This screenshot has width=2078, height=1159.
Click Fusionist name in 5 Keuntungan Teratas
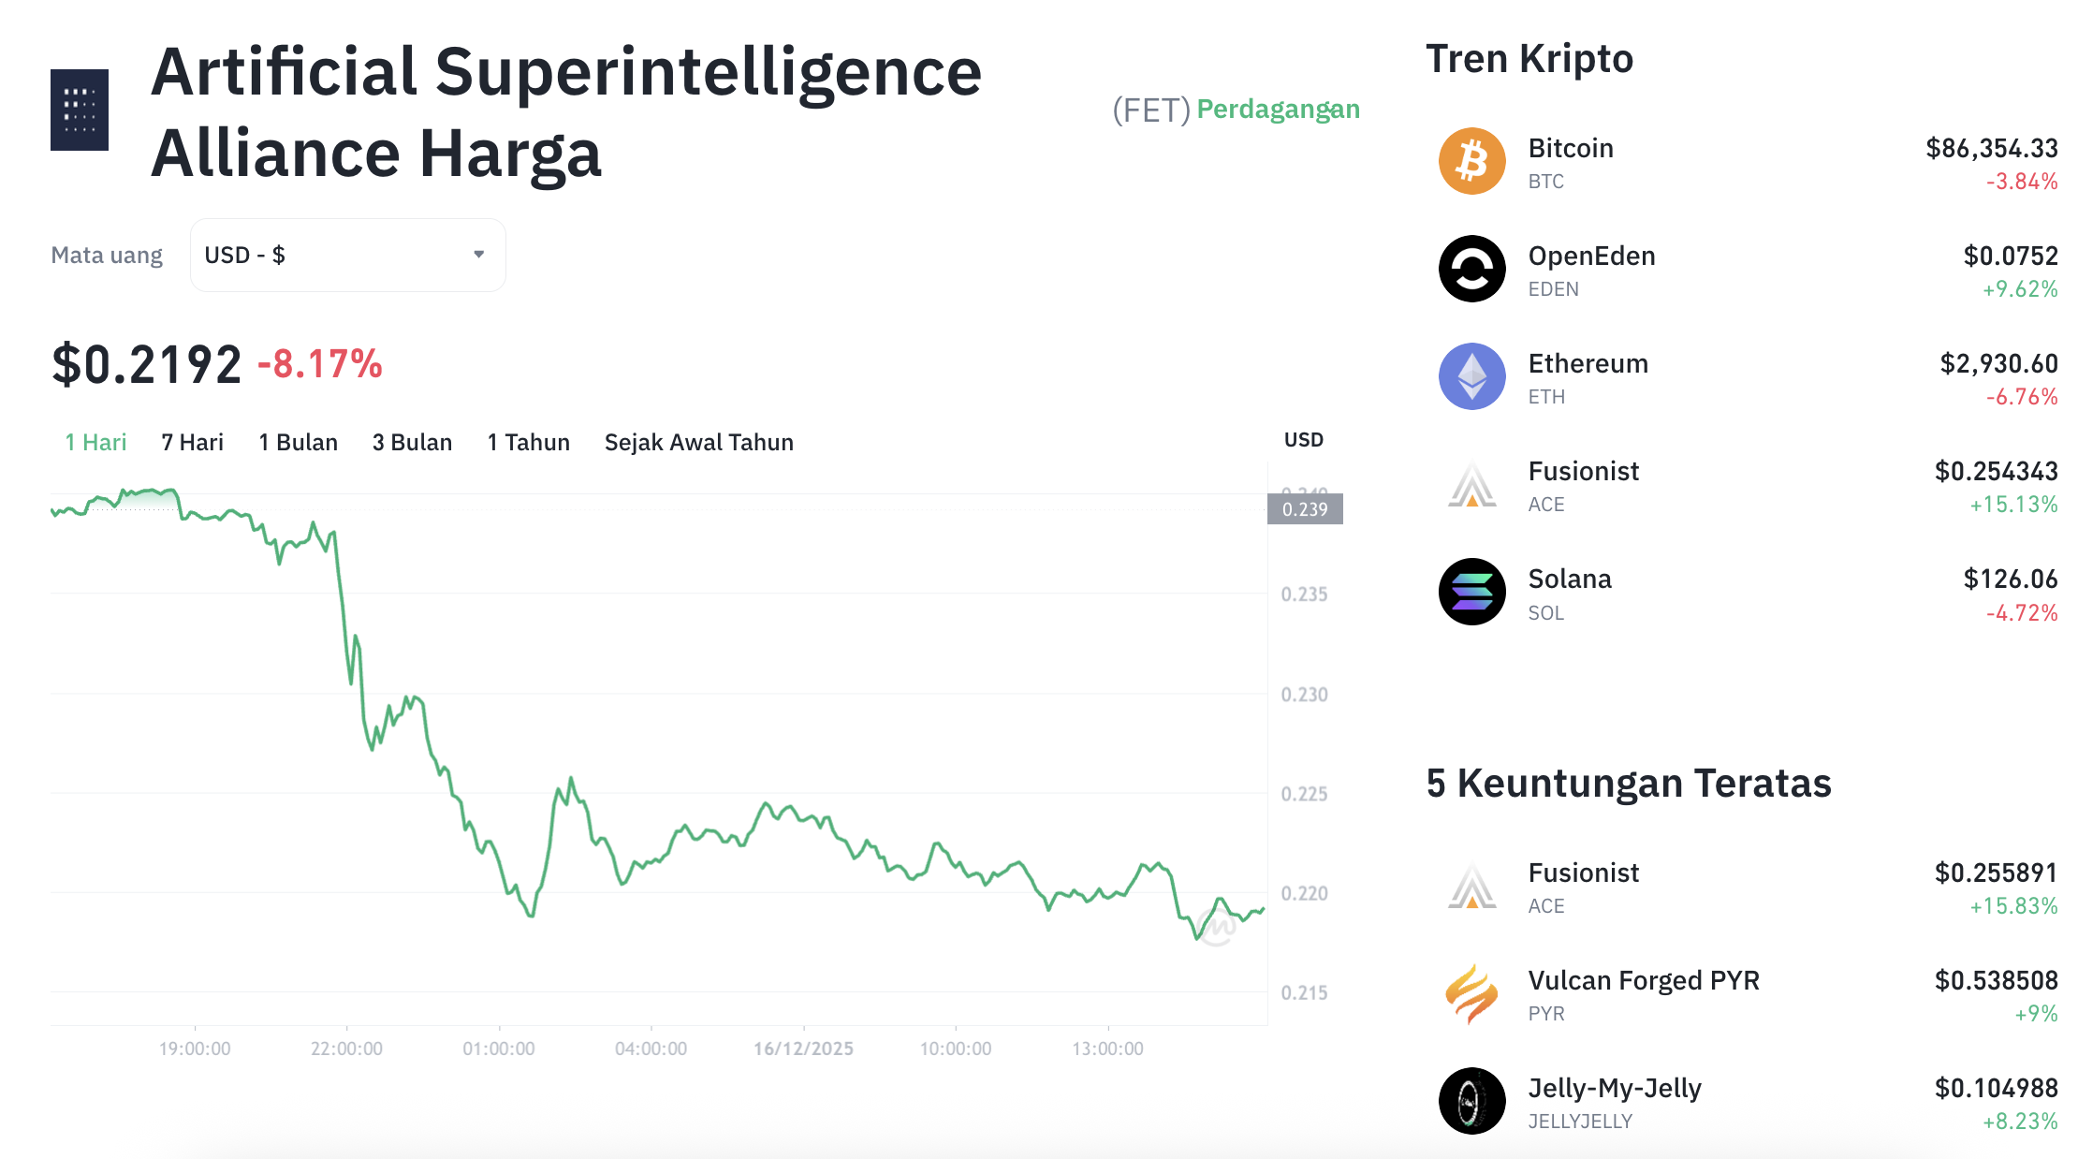pyautogui.click(x=1583, y=873)
